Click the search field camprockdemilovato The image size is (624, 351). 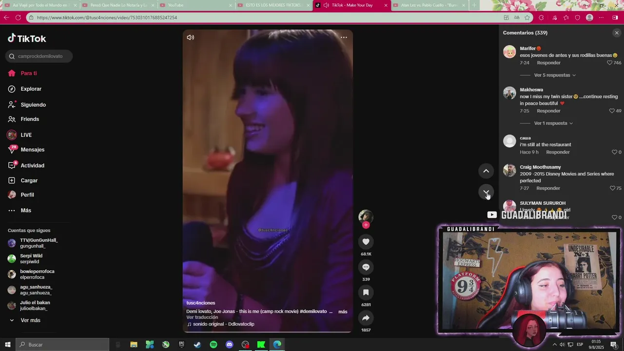[39, 56]
